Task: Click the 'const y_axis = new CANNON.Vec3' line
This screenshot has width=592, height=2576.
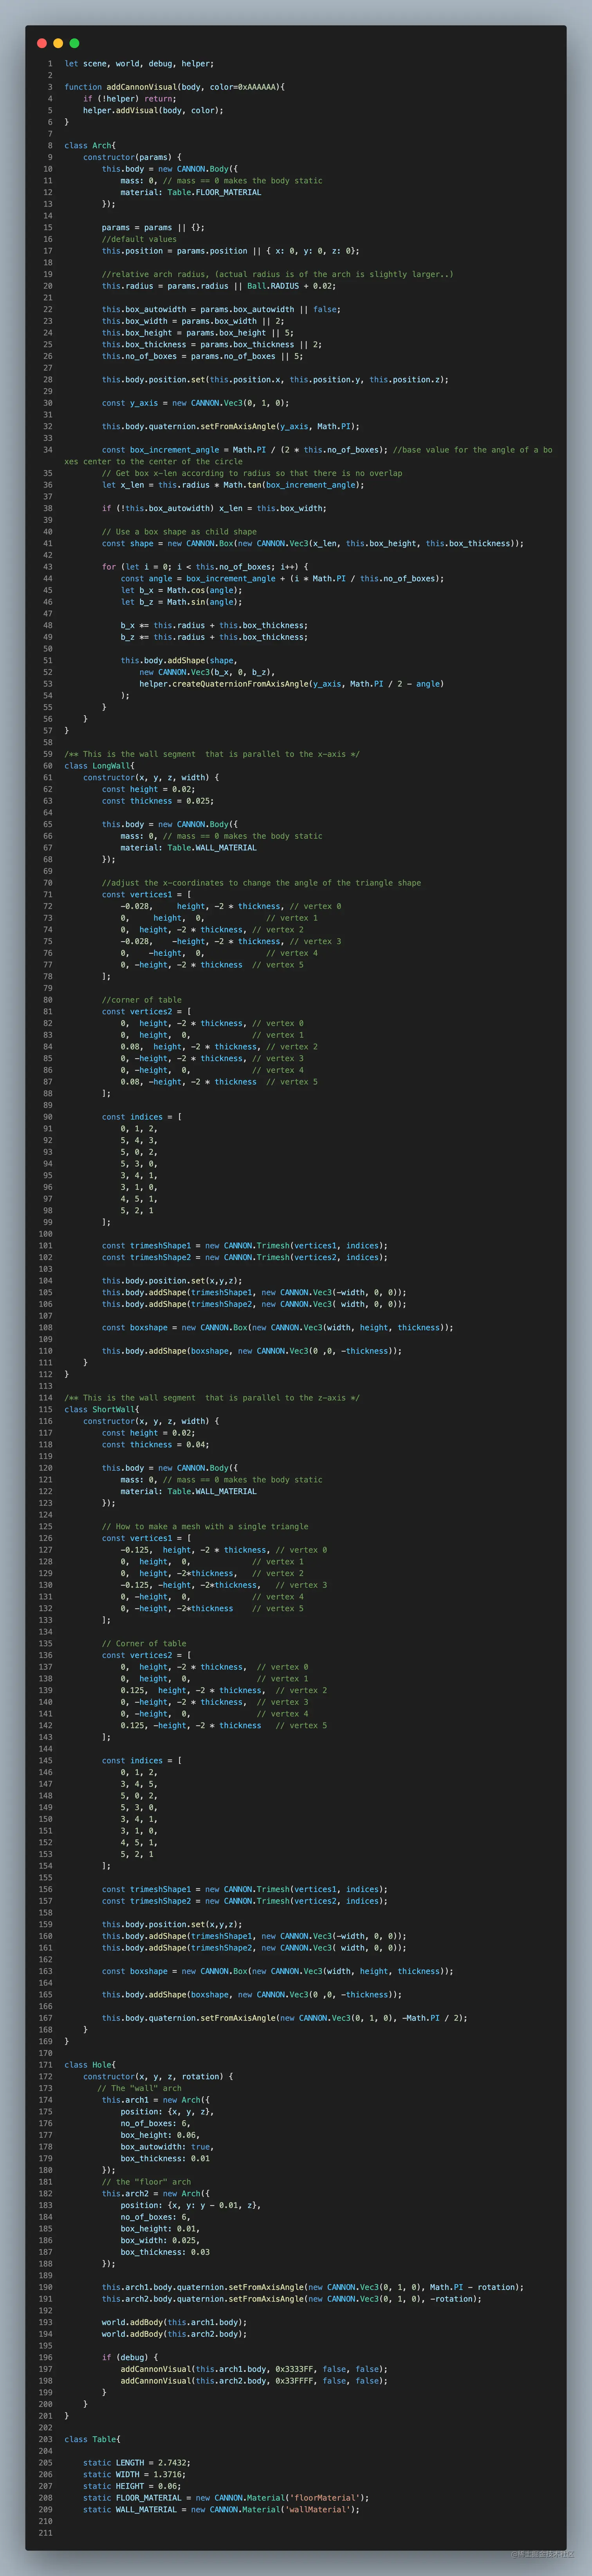Action: click(x=195, y=403)
